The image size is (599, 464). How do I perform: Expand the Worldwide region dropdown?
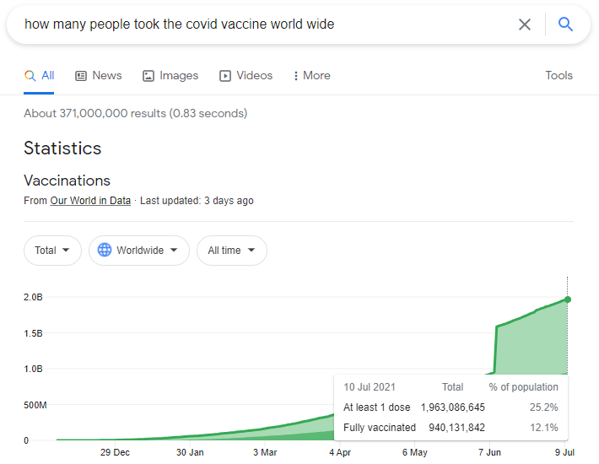139,251
